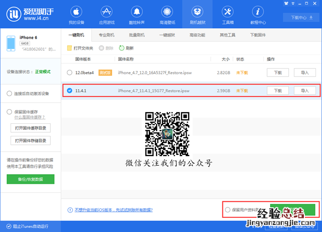Screen dimensions: 322x232
Task: Download the 11.4.1 firmware
Action: click(x=278, y=91)
